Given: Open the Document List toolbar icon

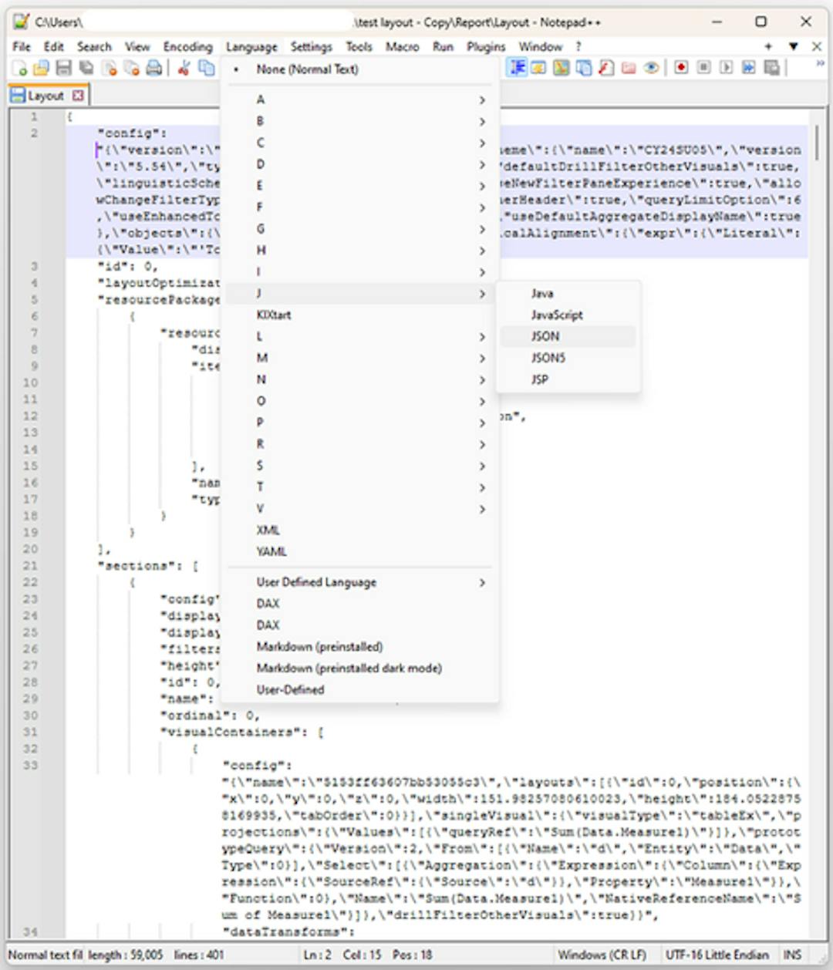Looking at the screenshot, I should 584,68.
